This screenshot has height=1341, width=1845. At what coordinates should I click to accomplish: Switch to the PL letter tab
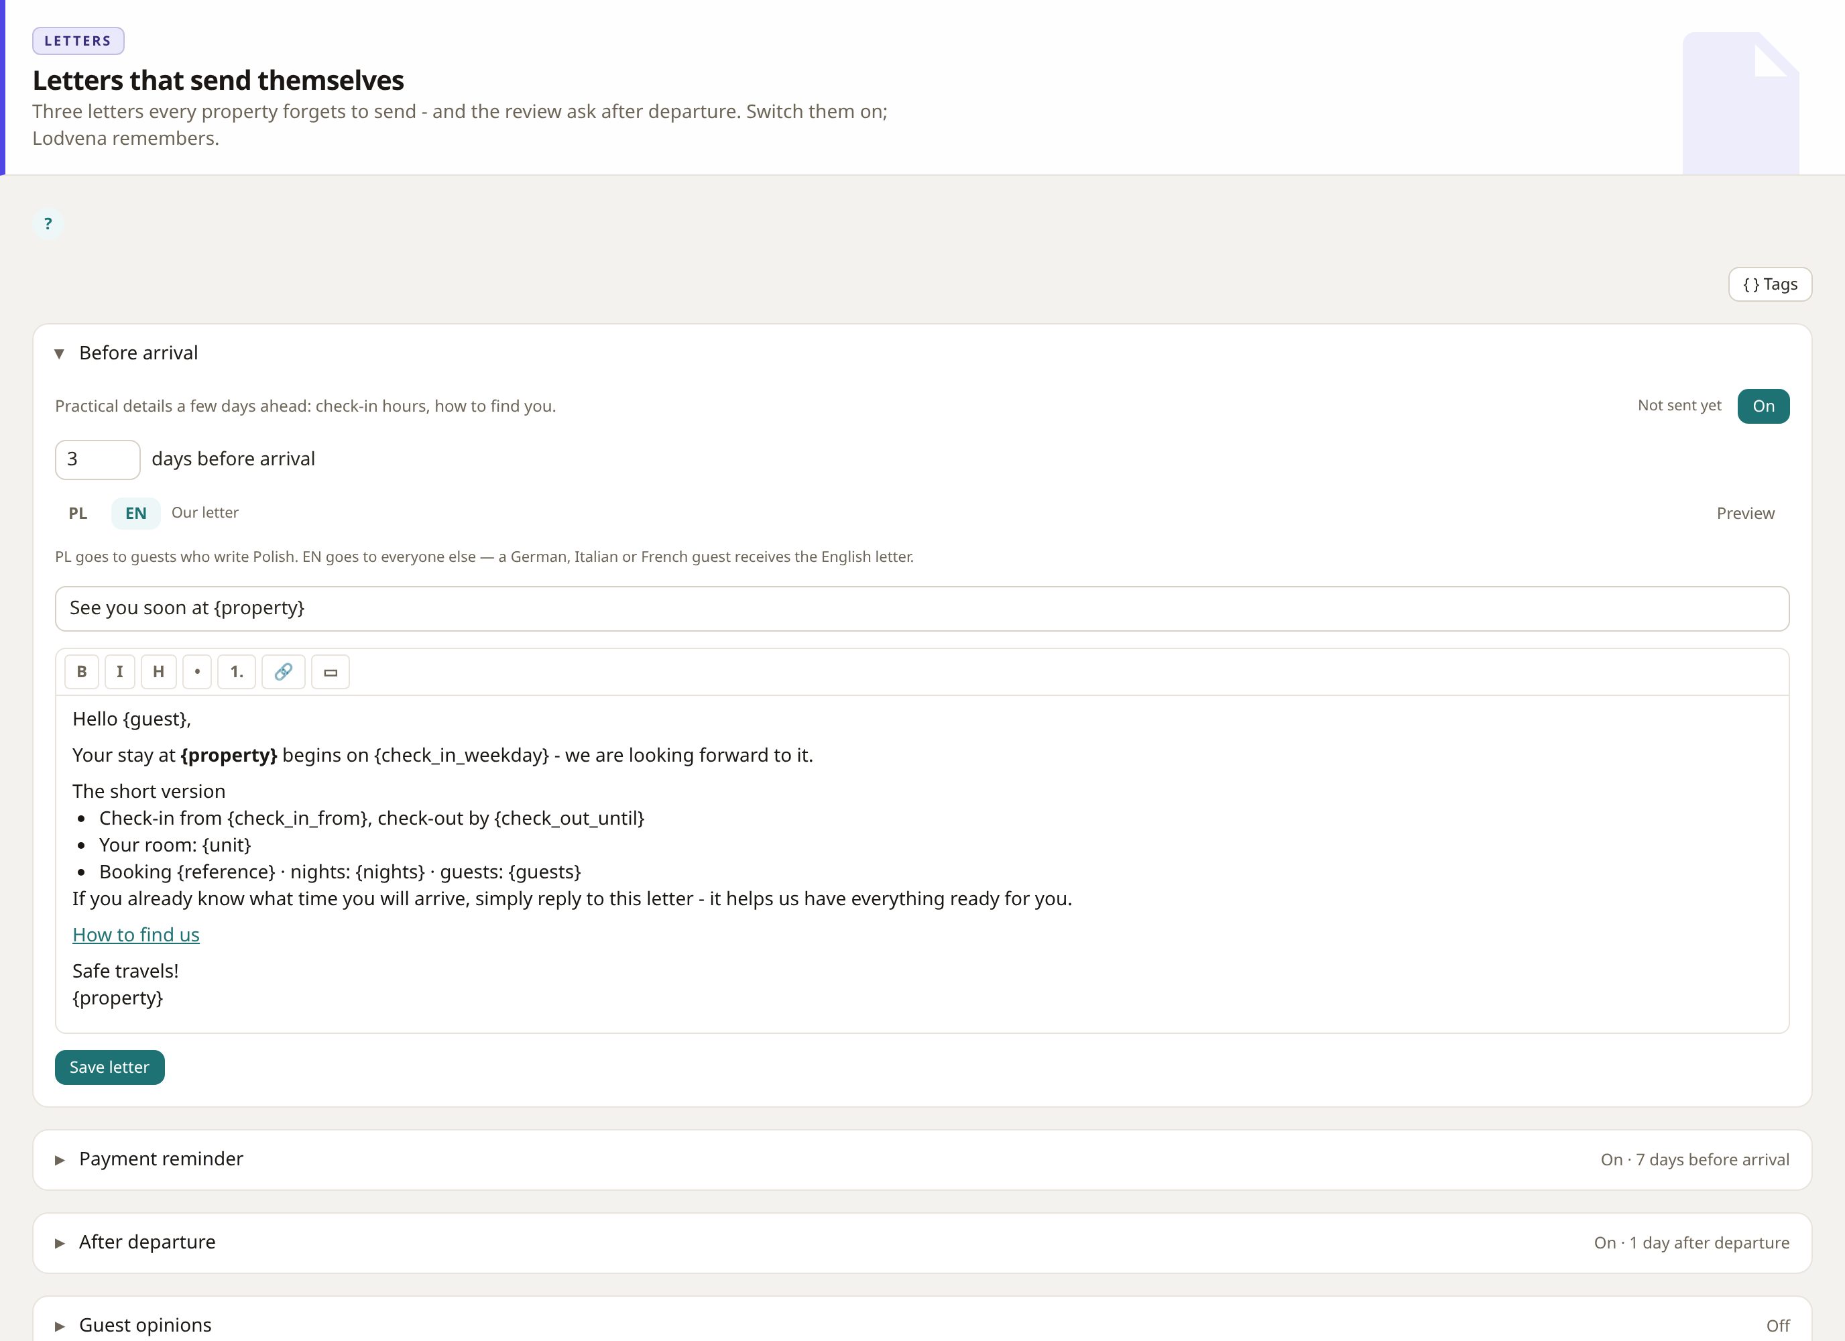pyautogui.click(x=77, y=514)
